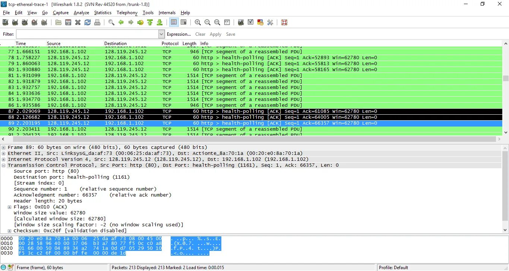The height and width of the screenshot is (271, 509).
Task: Select the 'Window size value: 62780' line
Action: point(50,213)
